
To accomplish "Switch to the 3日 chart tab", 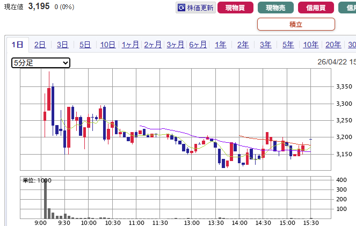I will [x=62, y=45].
